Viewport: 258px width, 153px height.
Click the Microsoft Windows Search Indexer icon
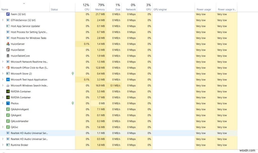coord(8,85)
